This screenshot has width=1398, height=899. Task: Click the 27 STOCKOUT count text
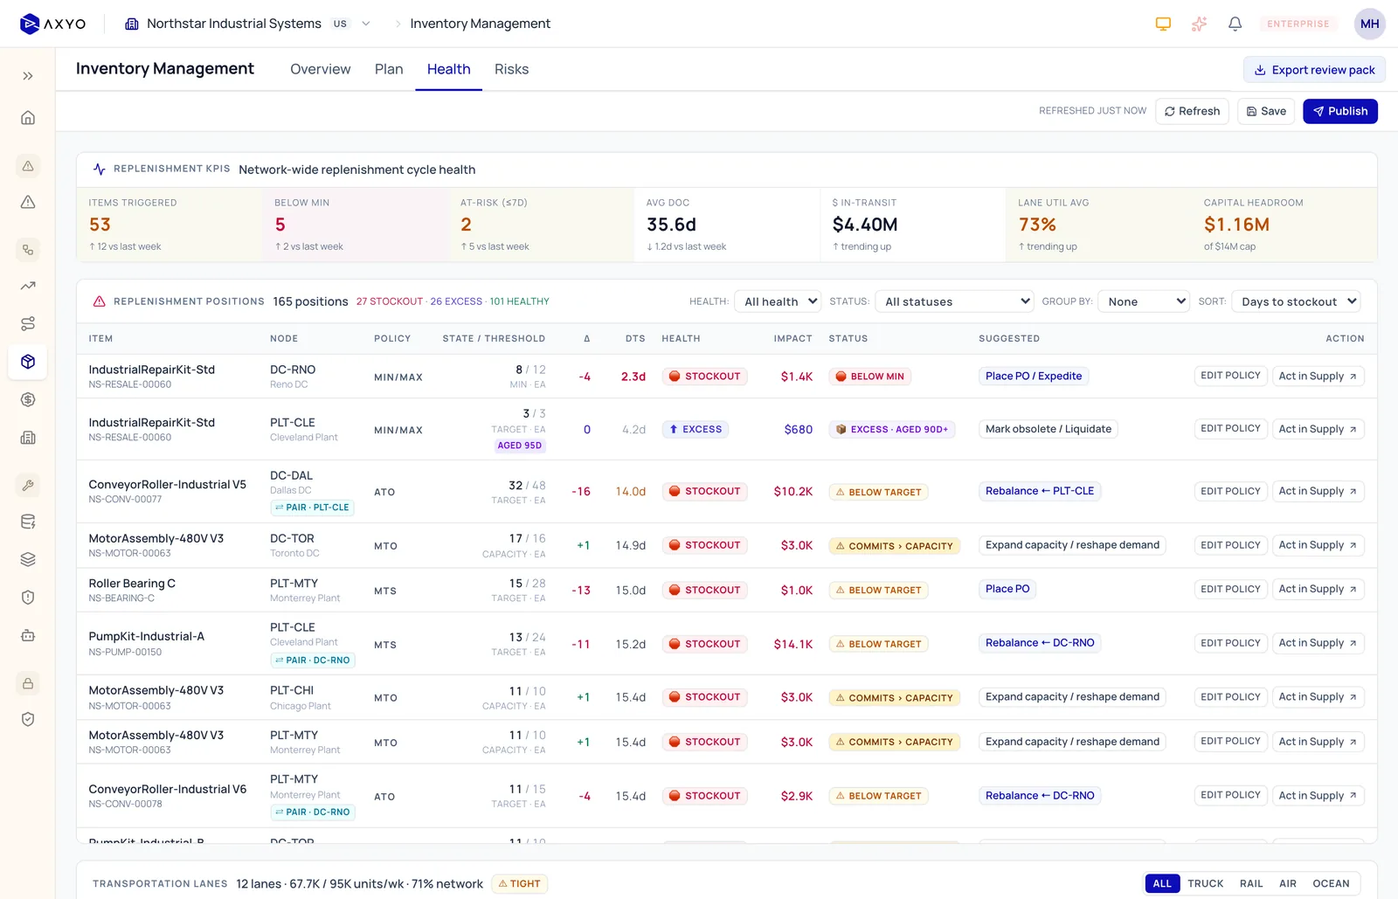[x=390, y=301]
